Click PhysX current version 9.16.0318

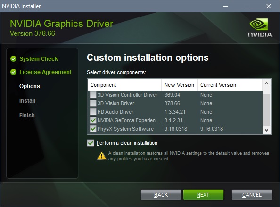pyautogui.click(x=212, y=129)
